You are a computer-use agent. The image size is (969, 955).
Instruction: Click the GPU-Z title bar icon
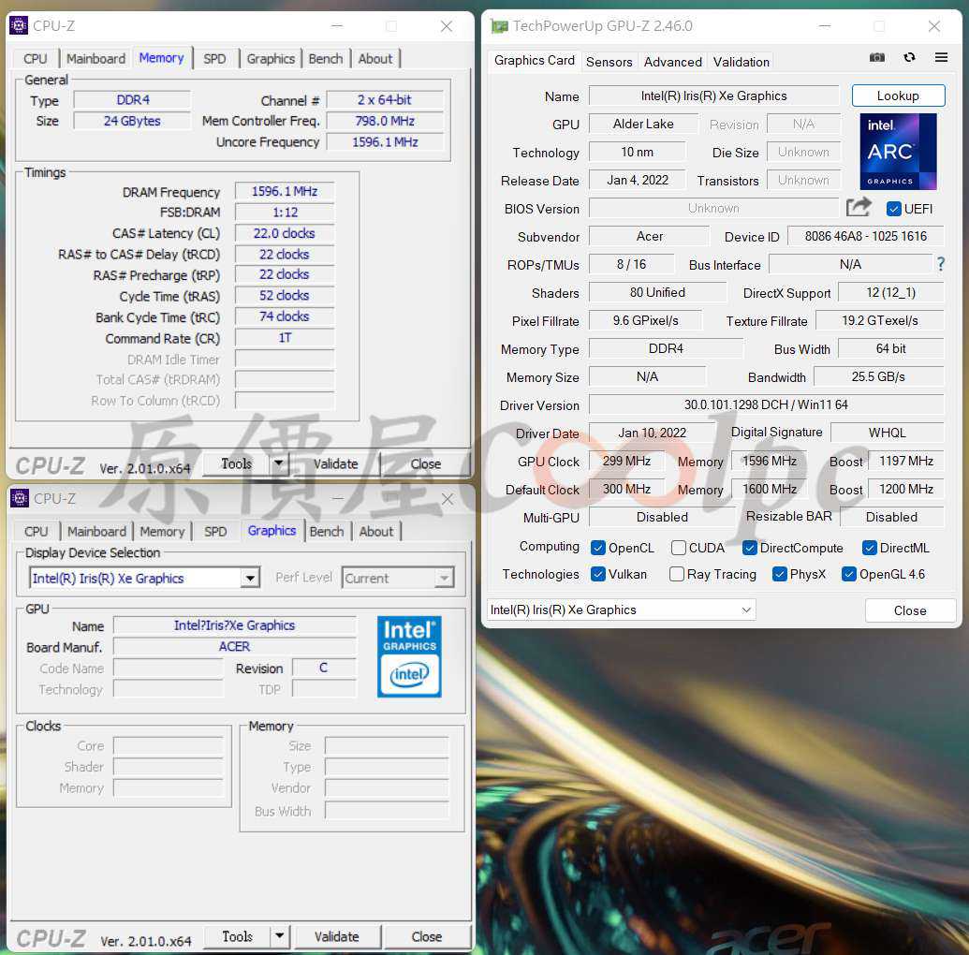point(499,26)
